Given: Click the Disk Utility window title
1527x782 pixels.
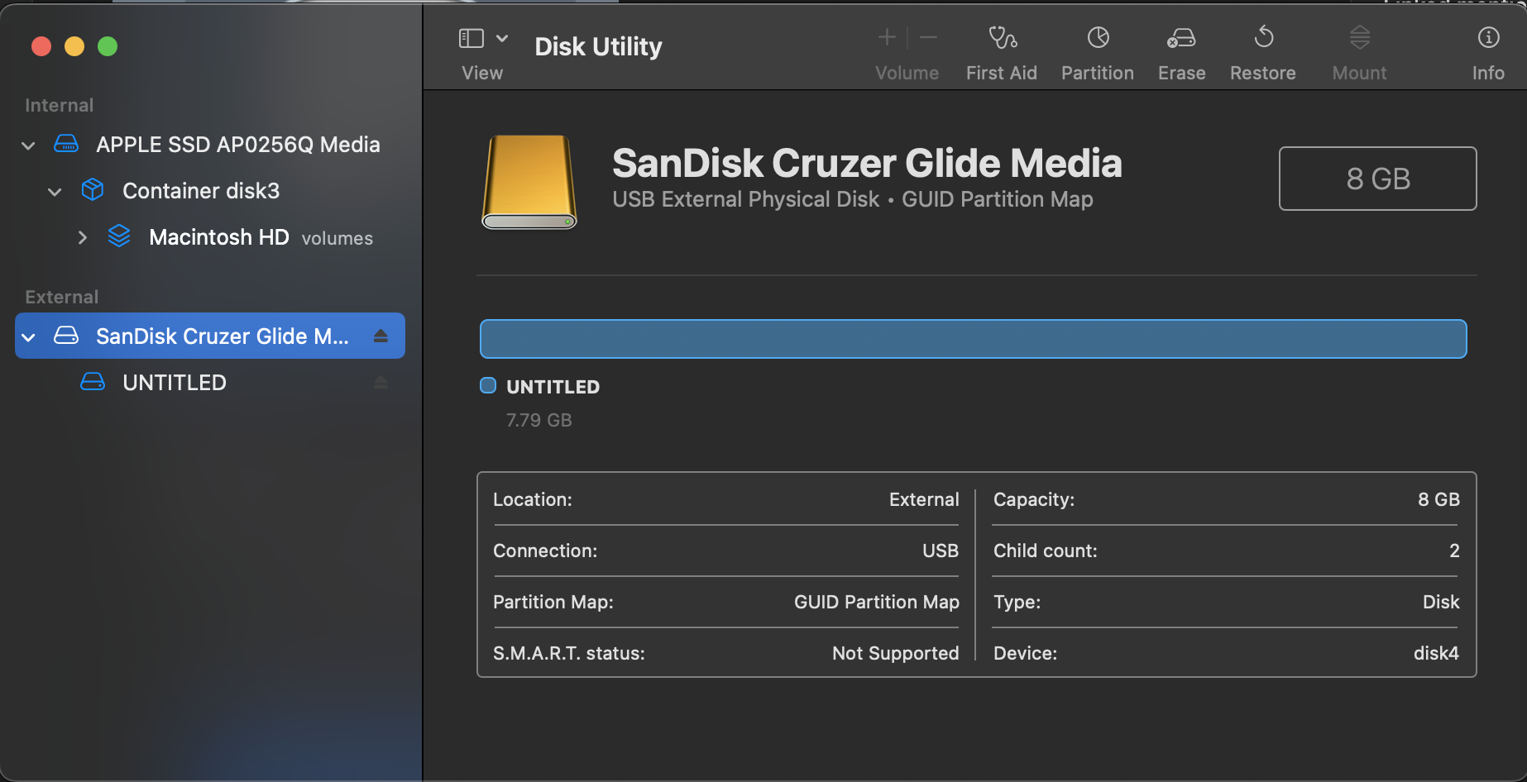Looking at the screenshot, I should [598, 46].
